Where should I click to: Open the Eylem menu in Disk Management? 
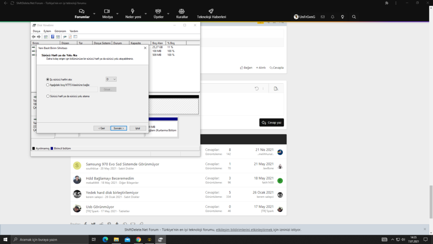click(47, 31)
